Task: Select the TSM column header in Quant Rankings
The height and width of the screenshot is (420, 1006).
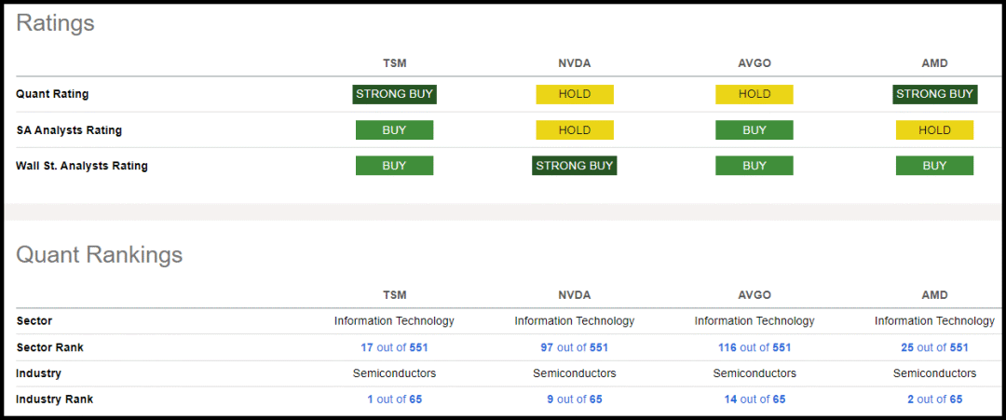Action: click(395, 295)
